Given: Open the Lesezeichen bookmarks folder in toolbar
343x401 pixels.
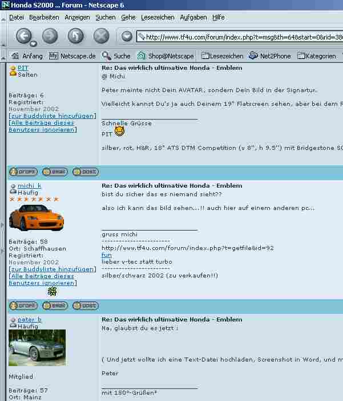Looking at the screenshot, I should point(221,56).
